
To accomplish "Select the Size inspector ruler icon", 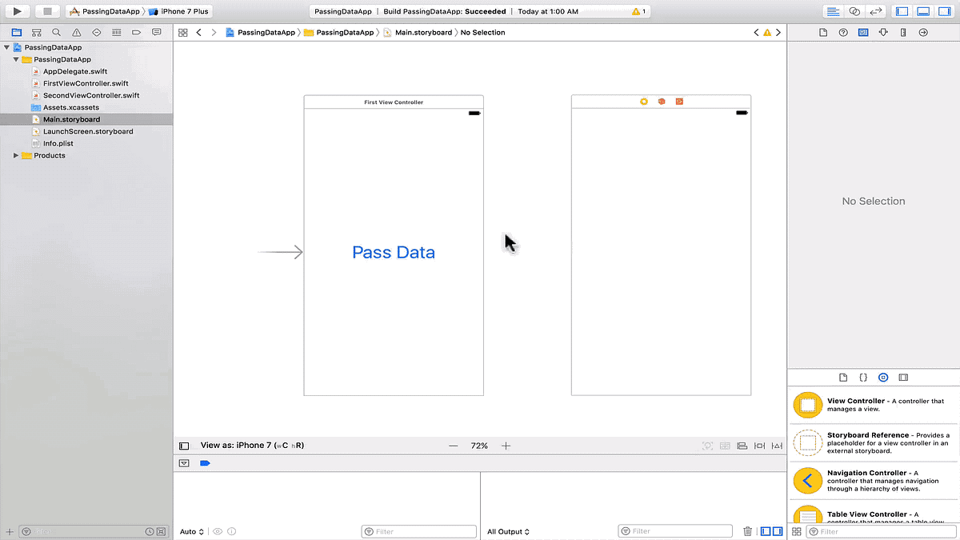I will (x=903, y=32).
